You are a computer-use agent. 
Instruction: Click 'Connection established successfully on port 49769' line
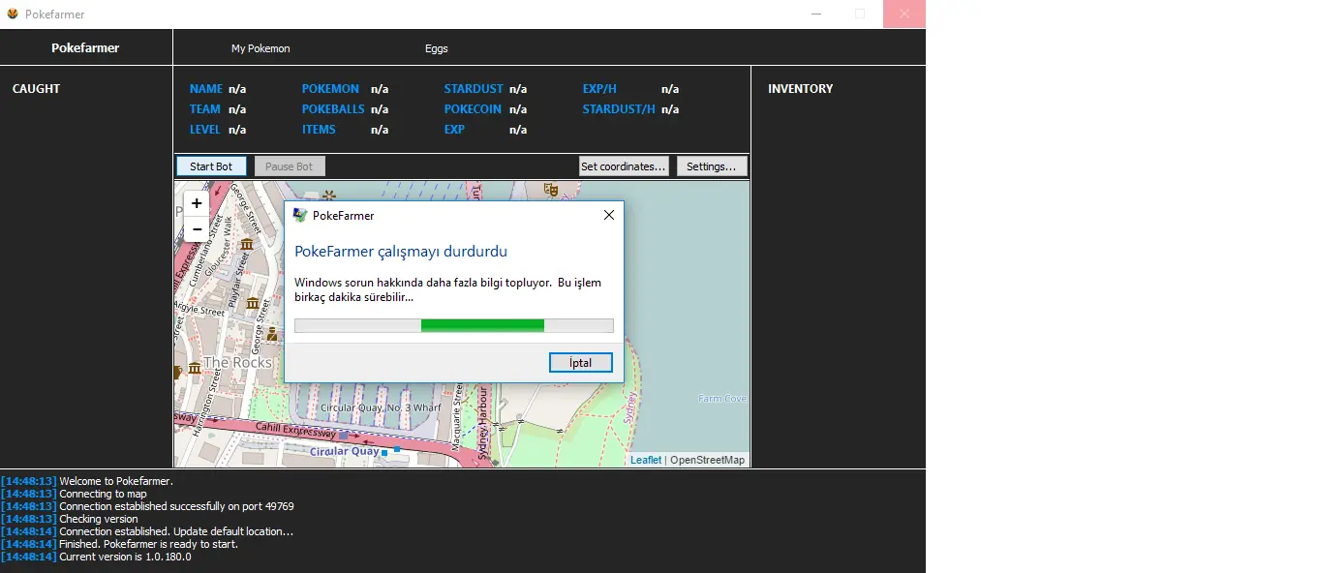click(x=176, y=506)
